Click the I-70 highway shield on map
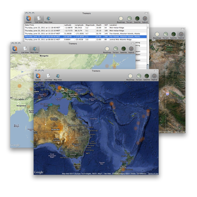The height and width of the screenshot is (197, 197). pos(167,94)
